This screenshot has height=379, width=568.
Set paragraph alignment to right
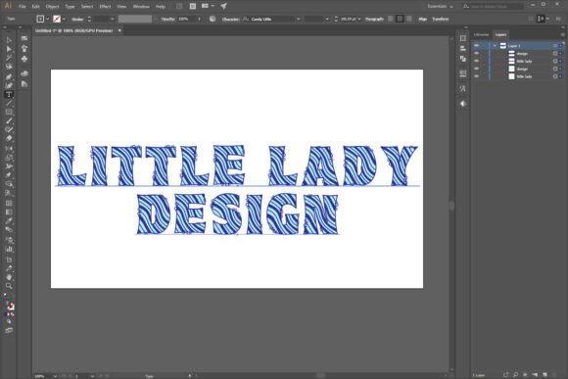(409, 19)
